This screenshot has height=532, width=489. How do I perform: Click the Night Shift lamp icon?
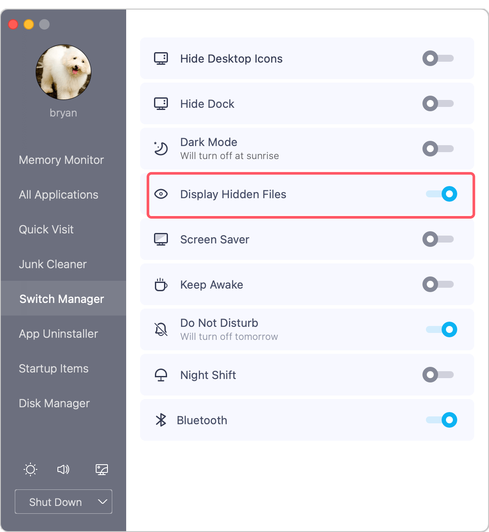point(161,375)
